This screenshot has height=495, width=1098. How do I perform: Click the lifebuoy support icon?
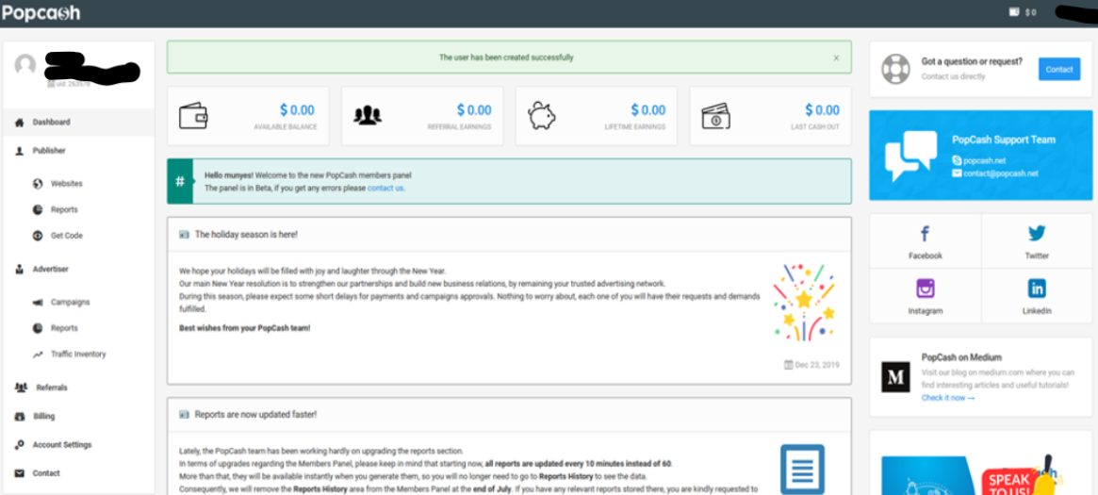(x=895, y=70)
